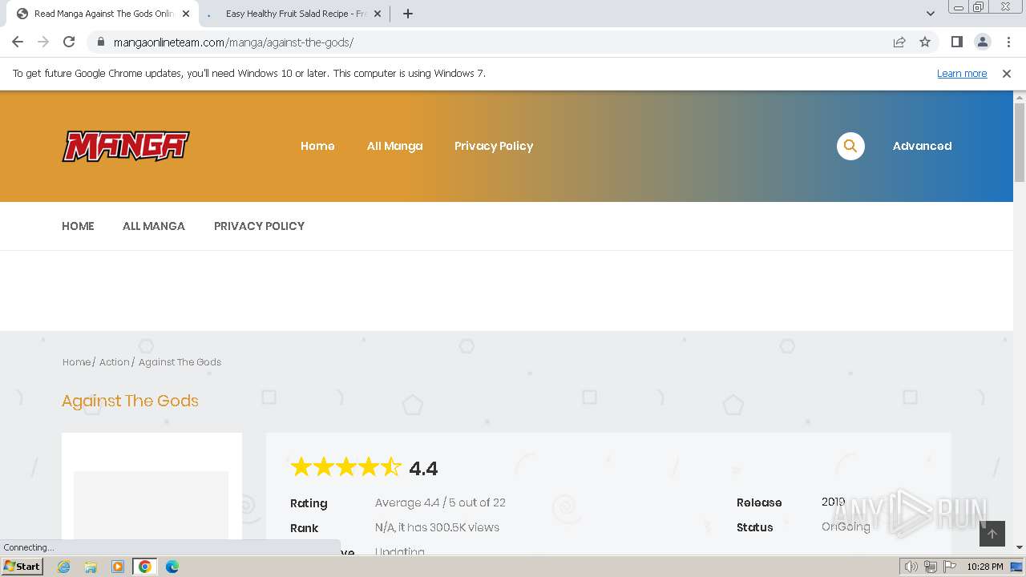Image resolution: width=1026 pixels, height=577 pixels.
Task: Click the Against The Gods breadcrumb
Action: pos(180,362)
